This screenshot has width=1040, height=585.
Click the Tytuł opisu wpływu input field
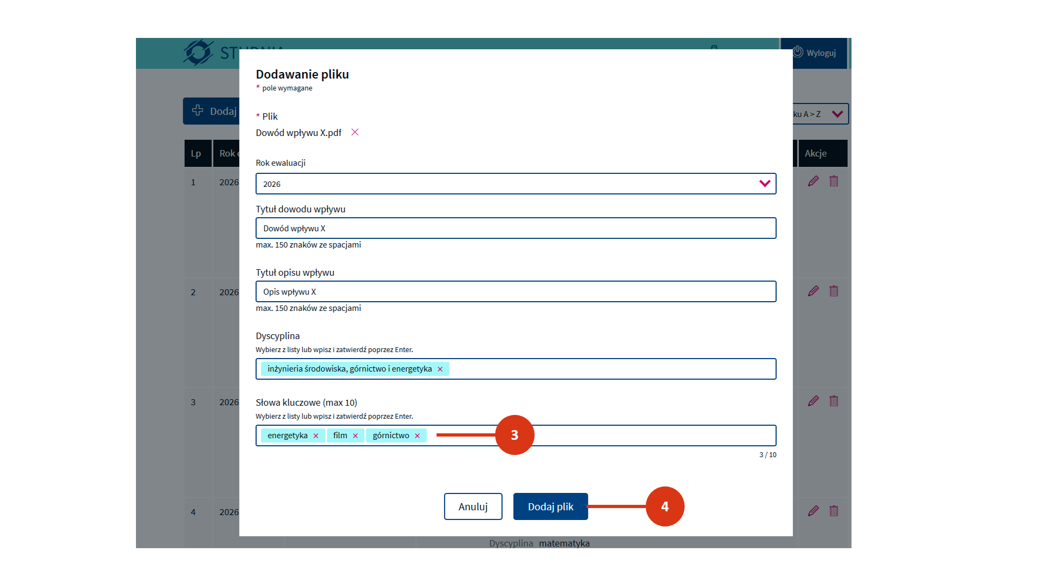[515, 291]
